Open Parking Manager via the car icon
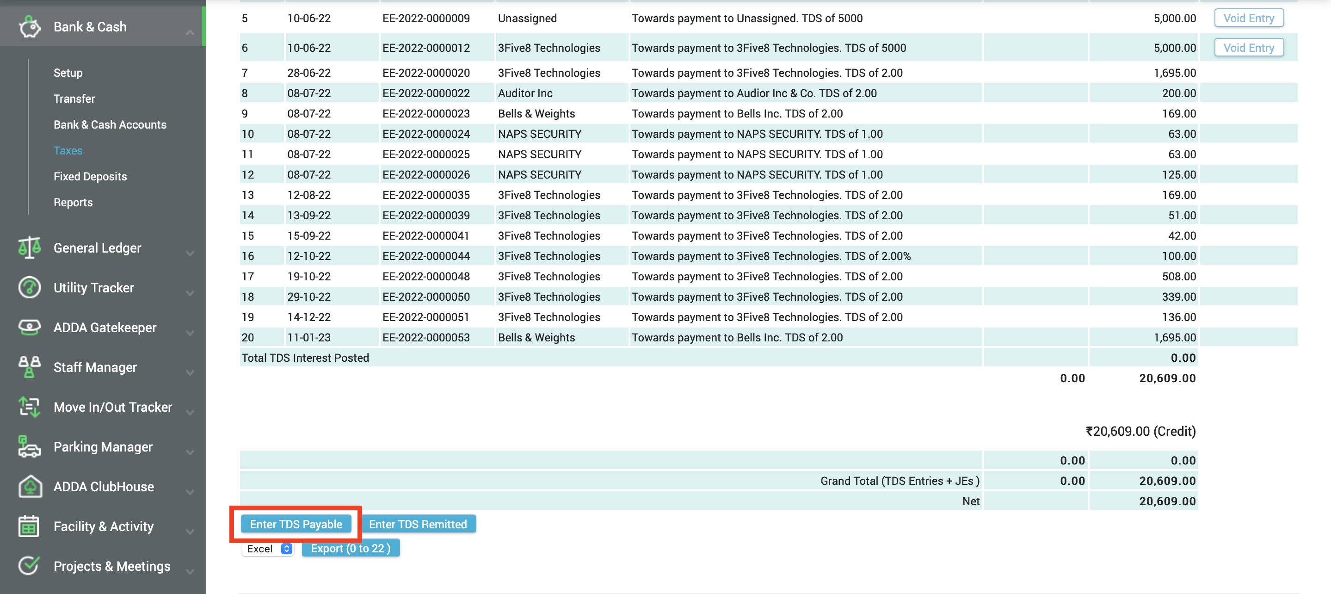The height and width of the screenshot is (594, 1331). (x=29, y=447)
